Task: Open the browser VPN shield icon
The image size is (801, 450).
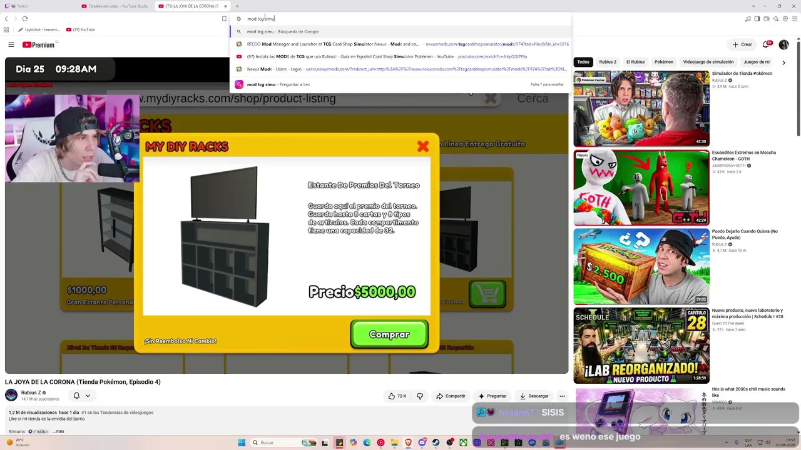Action: (x=785, y=19)
